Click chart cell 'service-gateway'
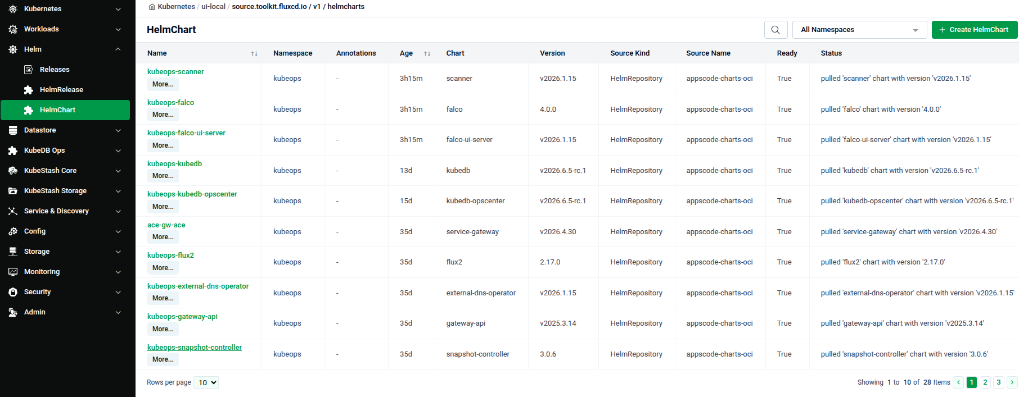 tap(472, 232)
